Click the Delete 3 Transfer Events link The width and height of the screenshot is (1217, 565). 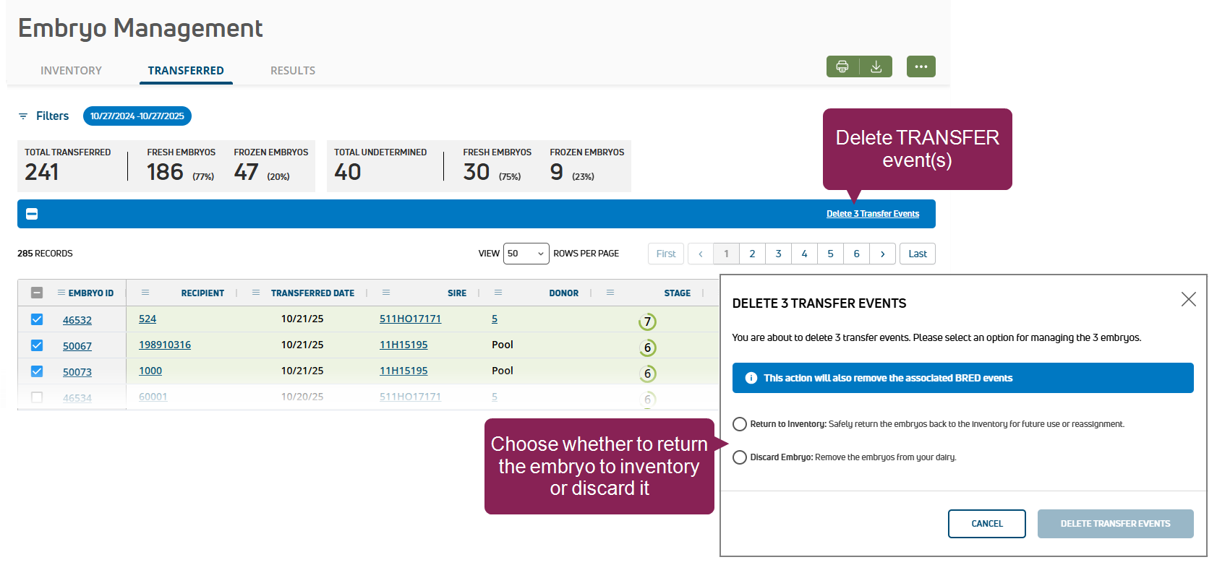(873, 214)
